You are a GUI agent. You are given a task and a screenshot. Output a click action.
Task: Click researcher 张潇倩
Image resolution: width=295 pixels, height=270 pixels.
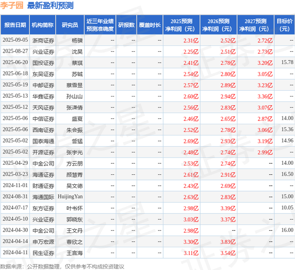tap(75, 108)
